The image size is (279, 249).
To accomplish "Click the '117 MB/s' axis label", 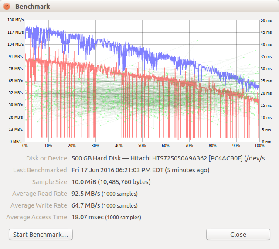I will [16, 32].
